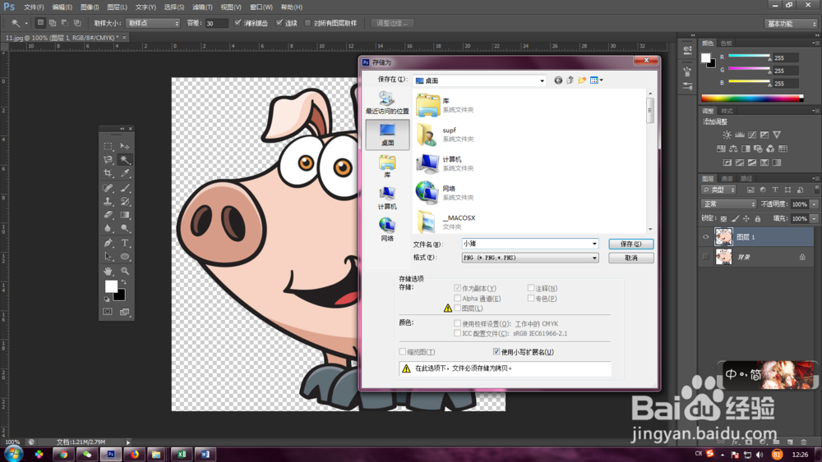Select the Magic Wand tool in the toolbox
Viewport: 822px width, 462px height.
tap(125, 159)
